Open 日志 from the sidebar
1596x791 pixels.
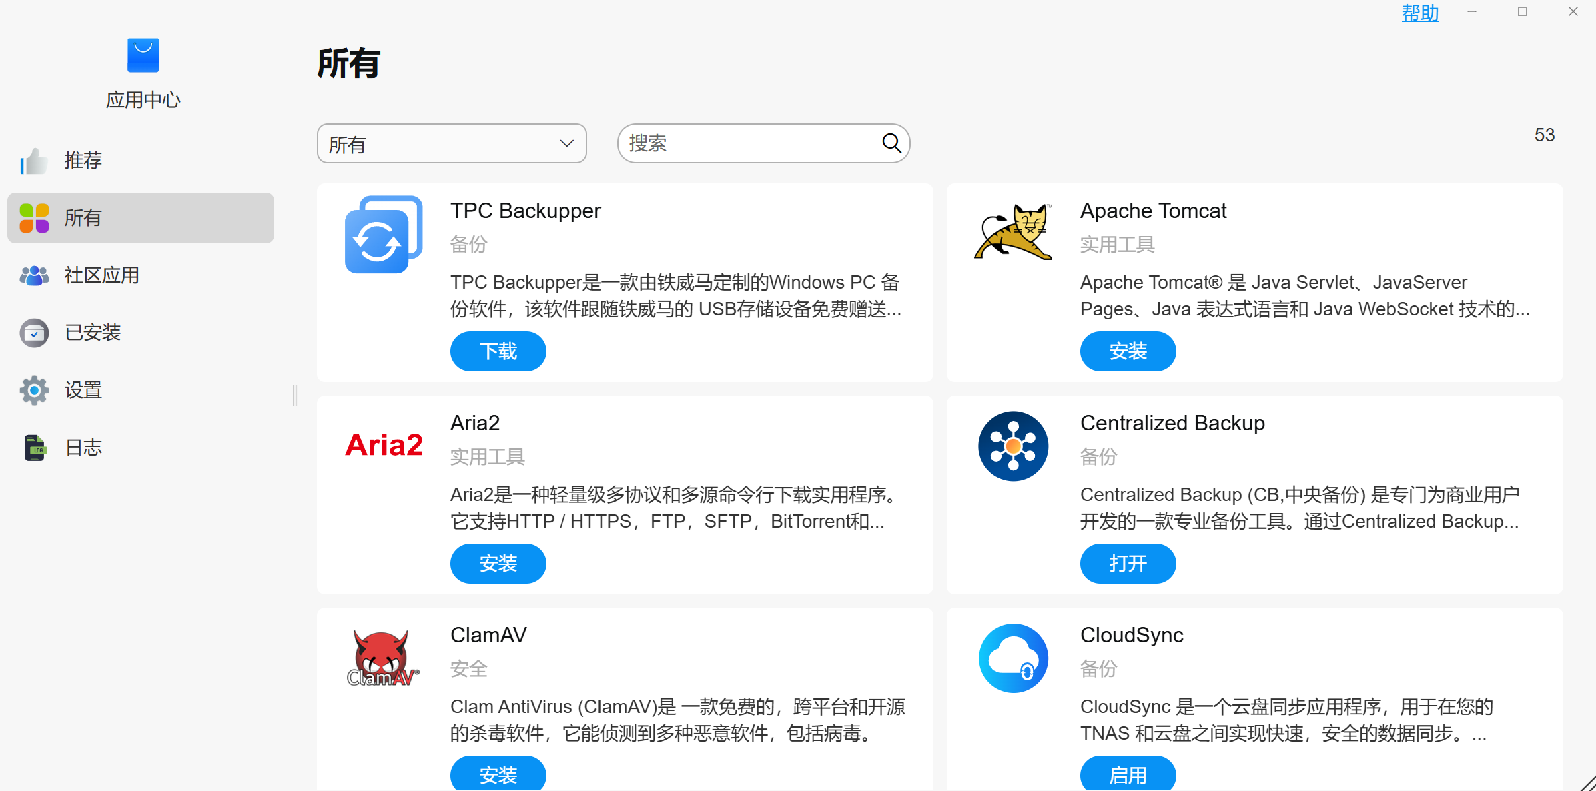[141, 448]
